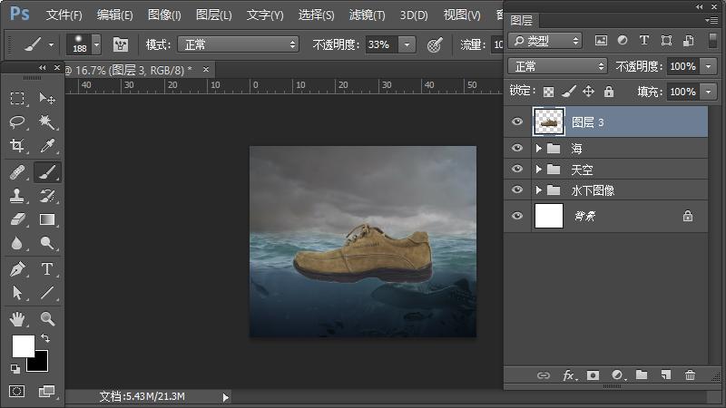Filter layers by text type
726x408 pixels.
[644, 41]
